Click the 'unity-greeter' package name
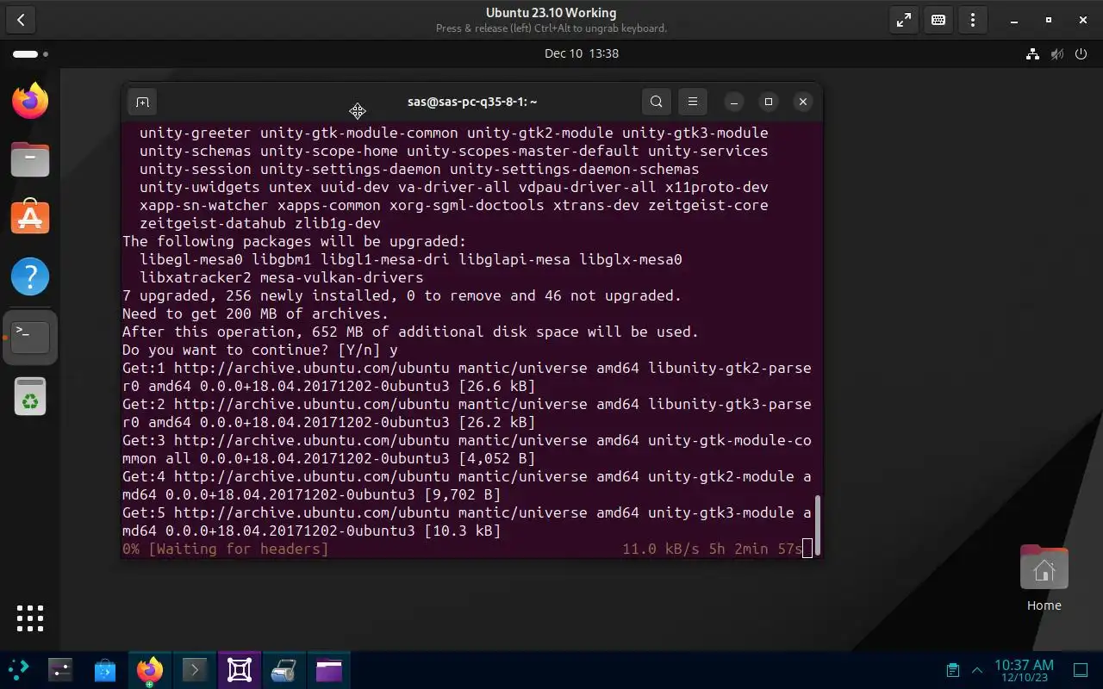This screenshot has height=689, width=1103. pos(195,133)
